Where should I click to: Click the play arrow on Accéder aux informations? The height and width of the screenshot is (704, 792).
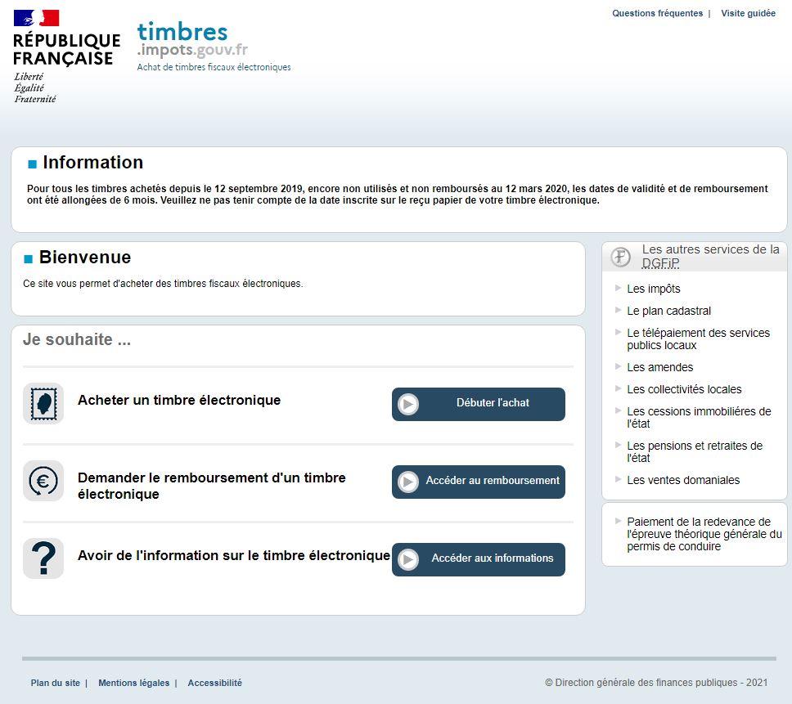408,559
